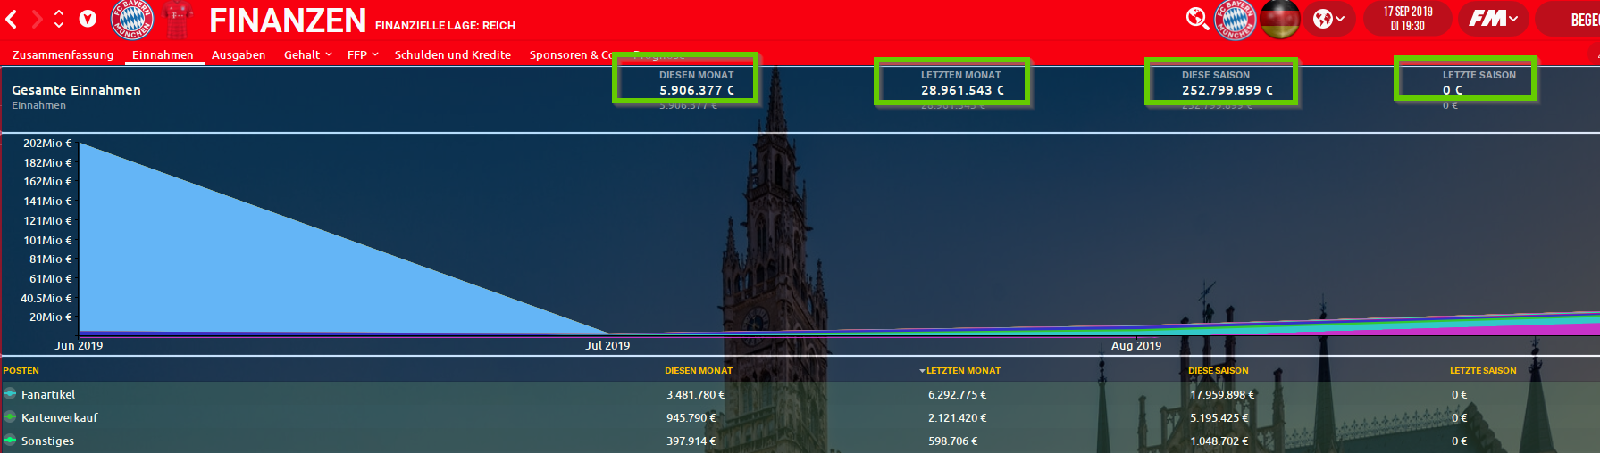Image resolution: width=1600 pixels, height=453 pixels.
Task: Expand the FFP dropdown menu
Action: (x=363, y=54)
